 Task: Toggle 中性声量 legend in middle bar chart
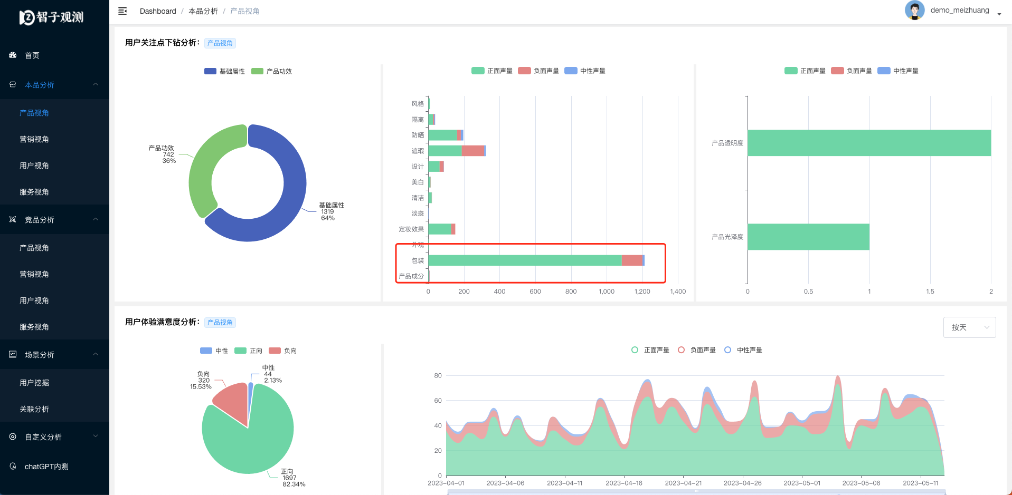(585, 71)
